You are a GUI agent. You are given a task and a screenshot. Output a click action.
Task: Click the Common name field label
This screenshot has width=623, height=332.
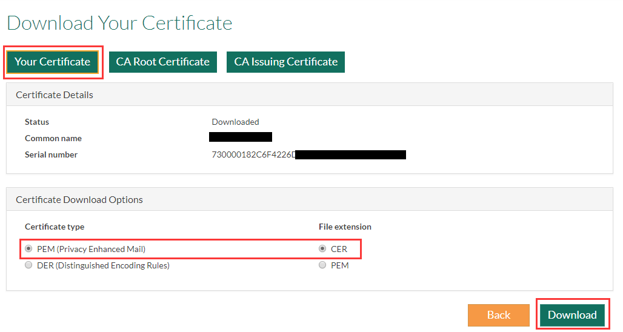click(x=53, y=138)
